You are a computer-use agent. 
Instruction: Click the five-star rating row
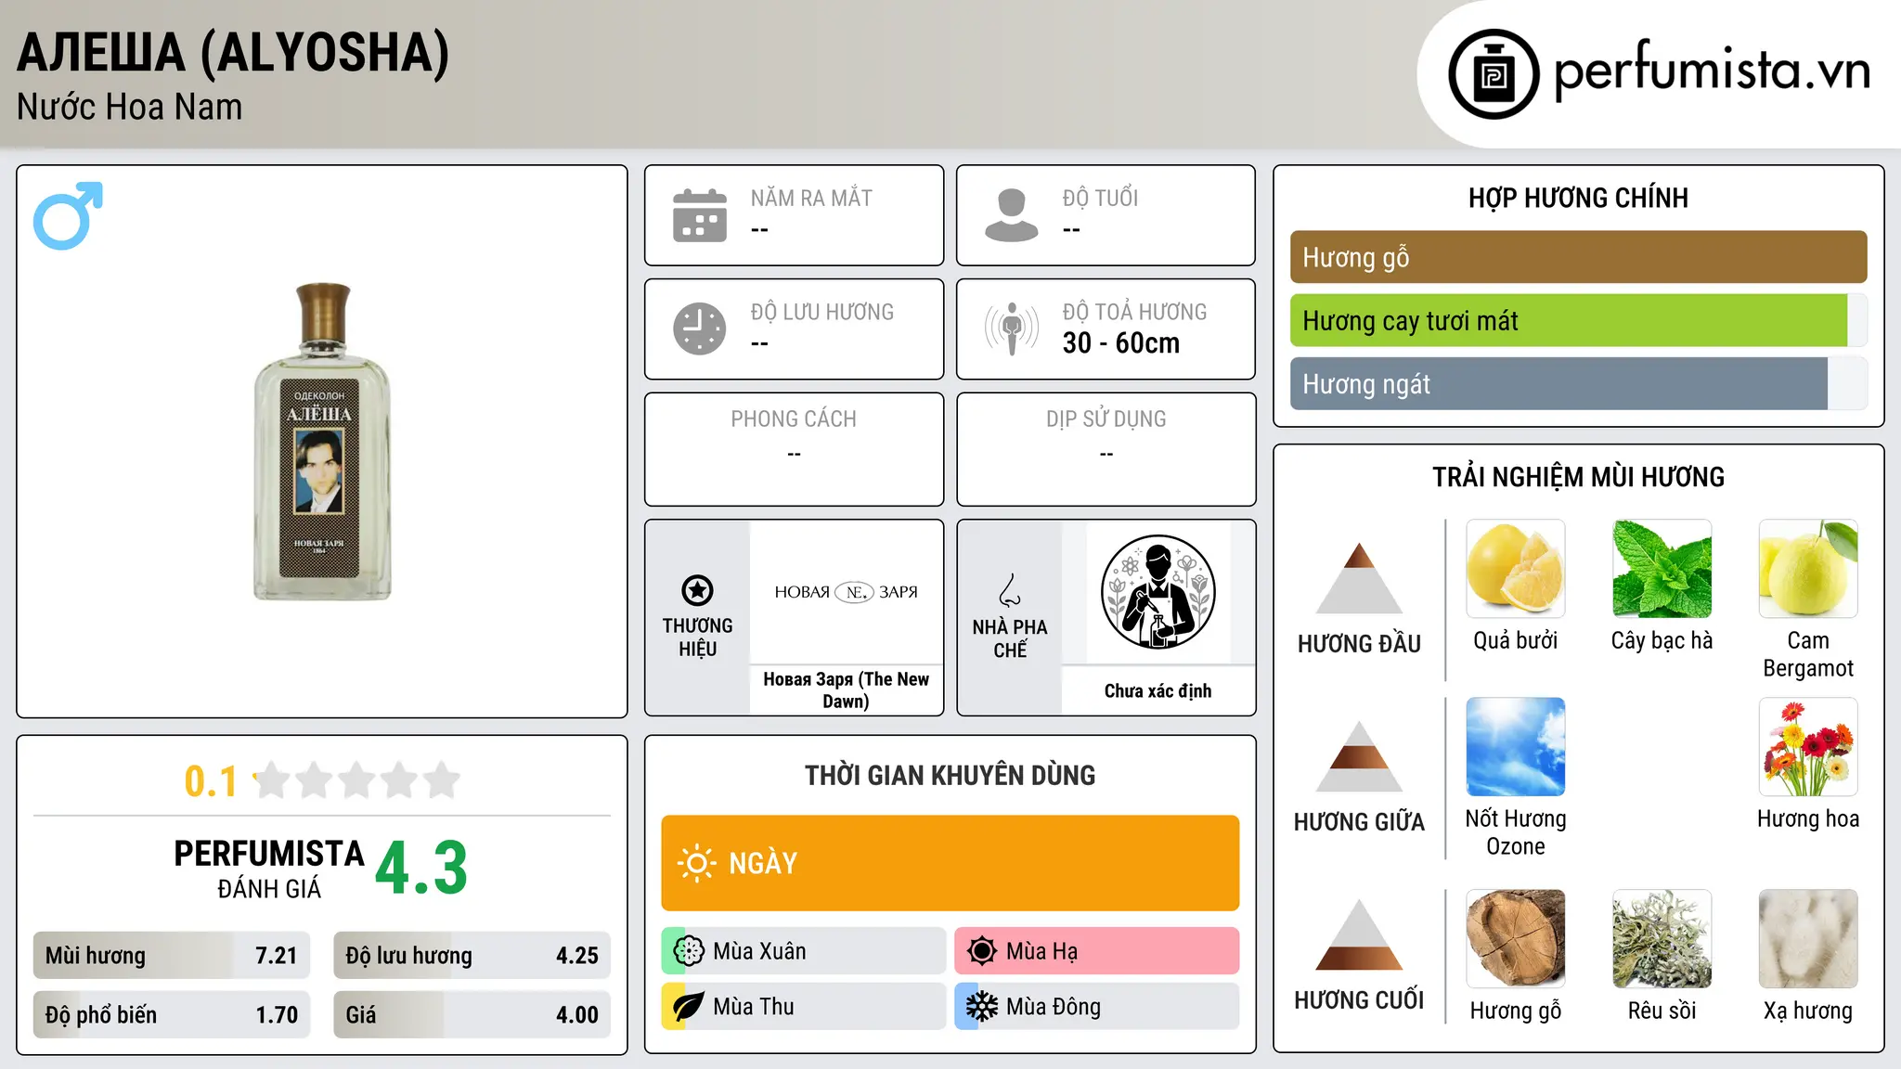pyautogui.click(x=357, y=780)
